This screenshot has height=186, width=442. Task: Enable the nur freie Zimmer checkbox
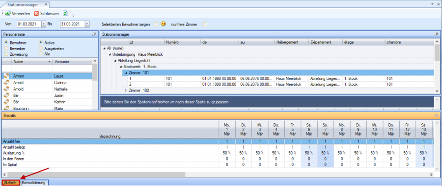point(205,24)
